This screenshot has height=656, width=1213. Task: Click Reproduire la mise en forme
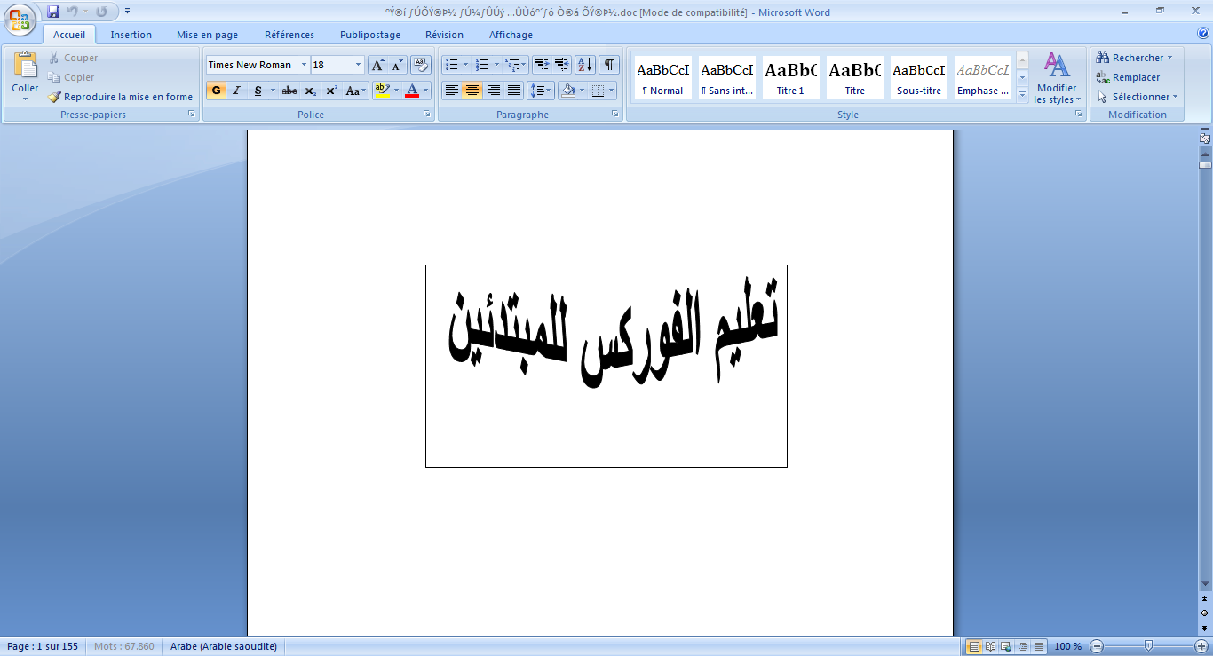click(120, 97)
